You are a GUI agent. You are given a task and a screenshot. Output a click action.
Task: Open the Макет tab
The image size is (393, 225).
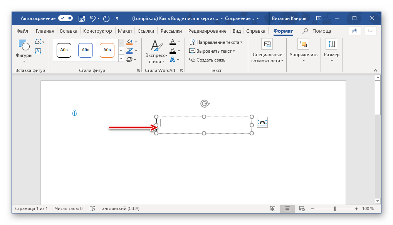125,31
